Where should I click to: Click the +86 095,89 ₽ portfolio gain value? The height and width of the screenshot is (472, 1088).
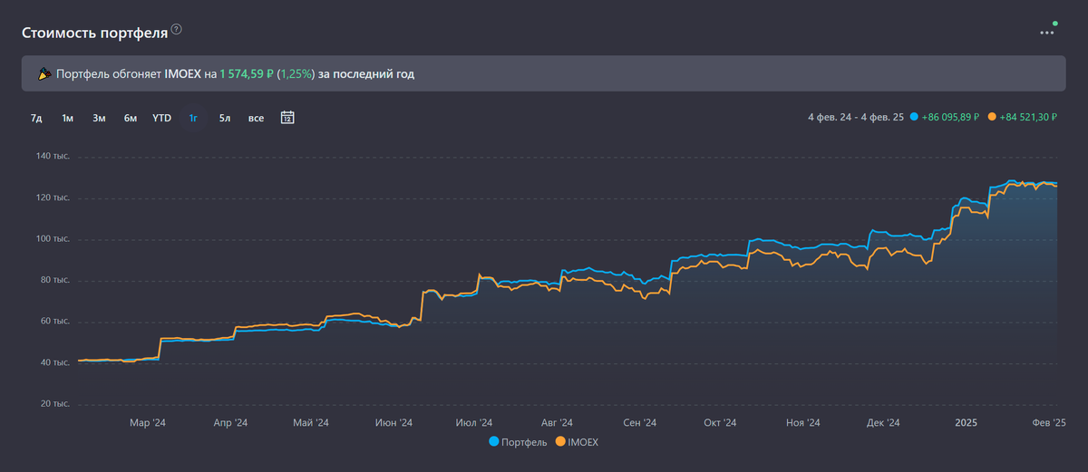[950, 118]
